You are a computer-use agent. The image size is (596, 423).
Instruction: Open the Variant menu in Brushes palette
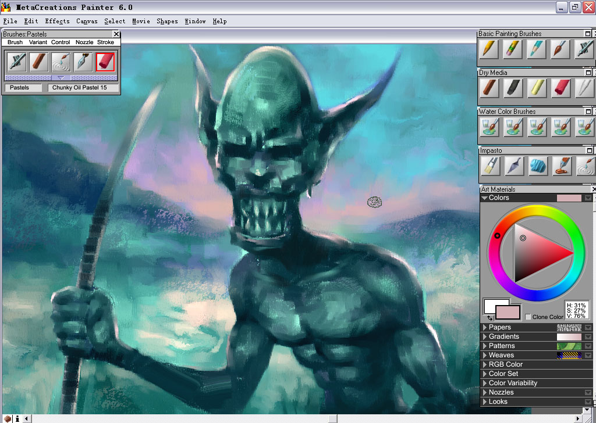click(x=38, y=42)
